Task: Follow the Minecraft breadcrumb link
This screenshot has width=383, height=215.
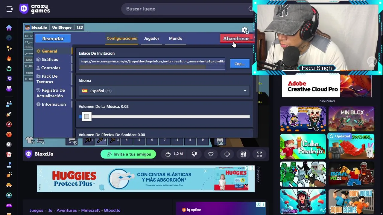Action: pyautogui.click(x=91, y=210)
